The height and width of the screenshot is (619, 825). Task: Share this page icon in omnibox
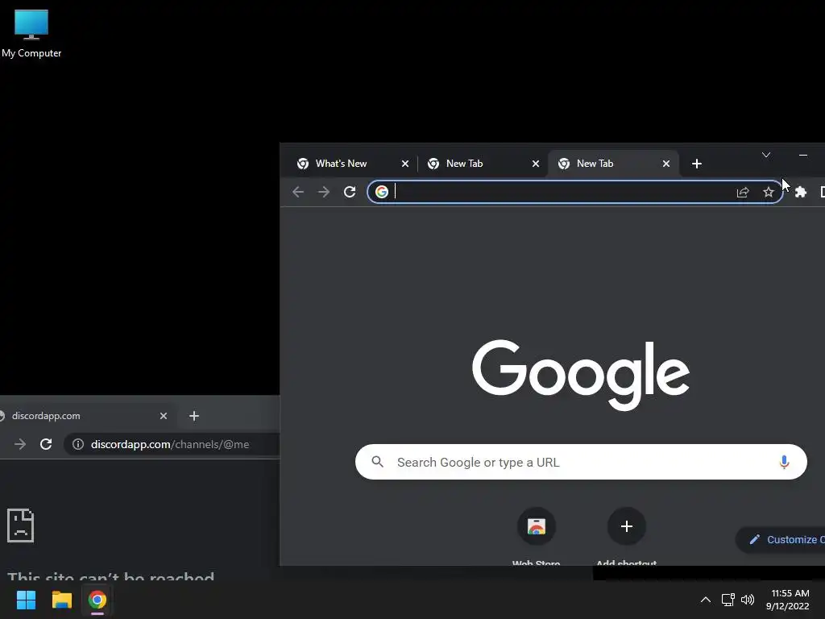click(x=743, y=192)
